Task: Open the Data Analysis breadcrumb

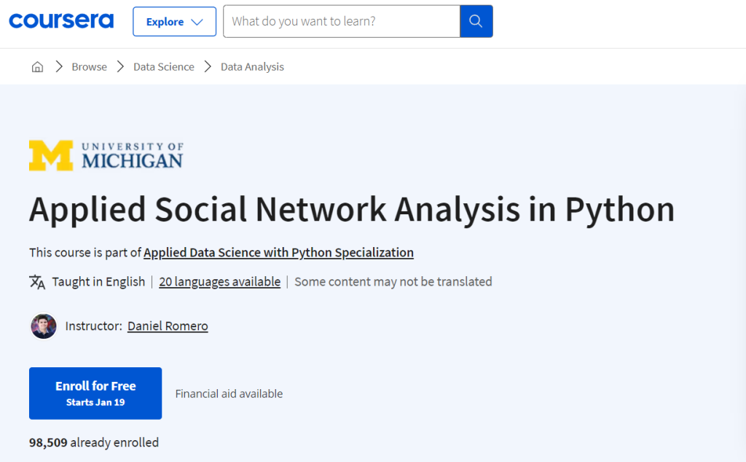Action: (x=252, y=66)
